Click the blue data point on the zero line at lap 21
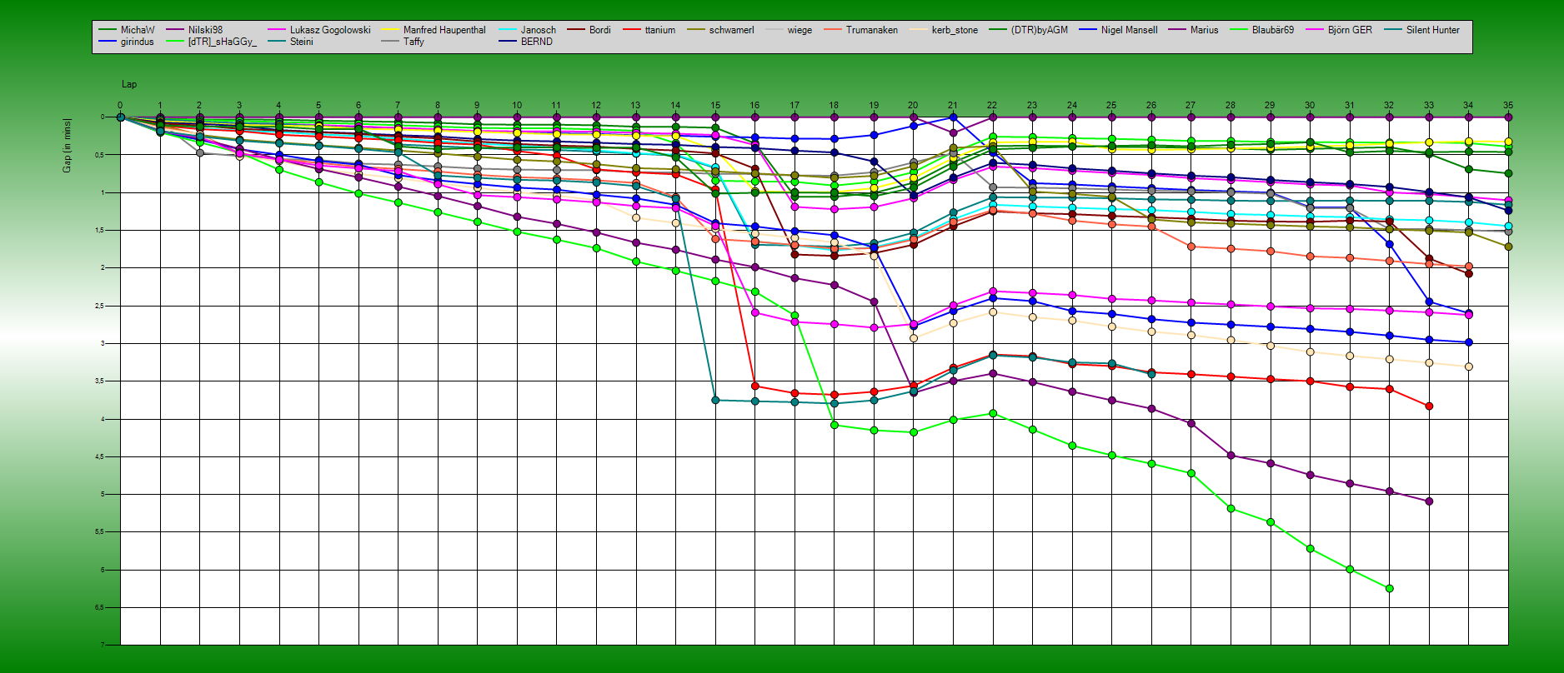This screenshot has width=1564, height=673. point(953,117)
